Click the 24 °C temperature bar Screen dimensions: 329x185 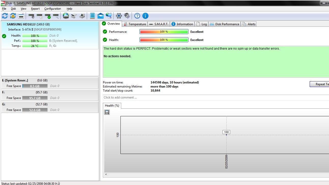tap(35, 46)
